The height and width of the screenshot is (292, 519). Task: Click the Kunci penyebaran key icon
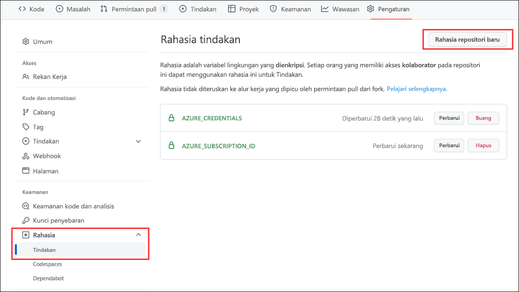(26, 220)
